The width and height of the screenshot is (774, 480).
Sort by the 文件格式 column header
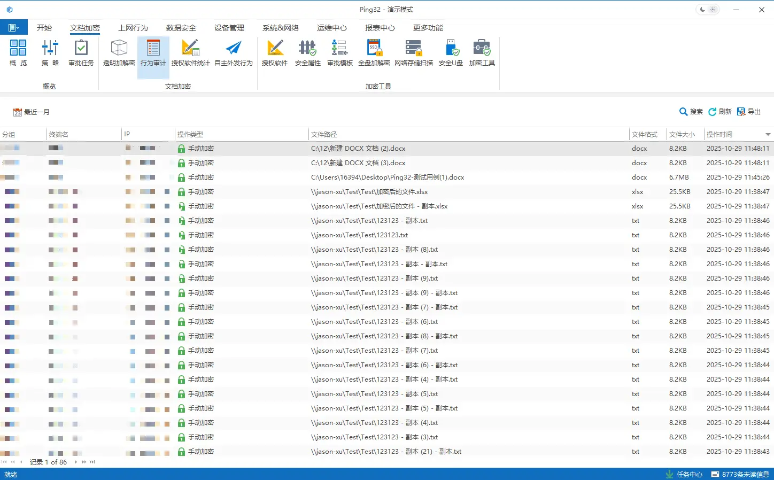[648, 134]
